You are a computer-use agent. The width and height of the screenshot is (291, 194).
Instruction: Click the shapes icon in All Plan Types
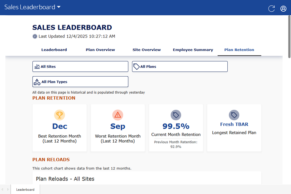[37, 82]
